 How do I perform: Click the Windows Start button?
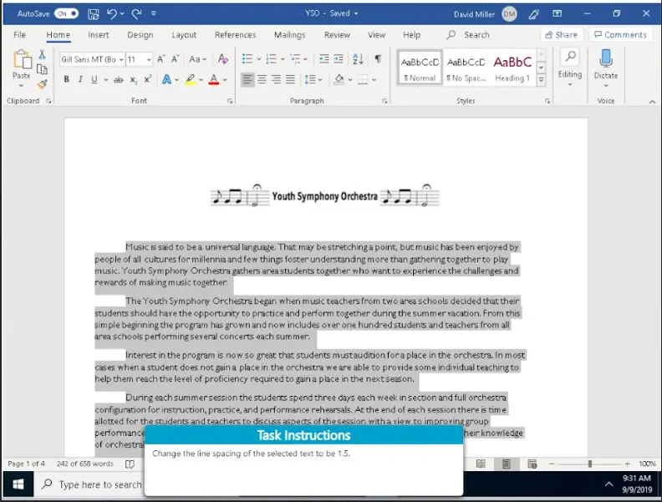click(18, 484)
